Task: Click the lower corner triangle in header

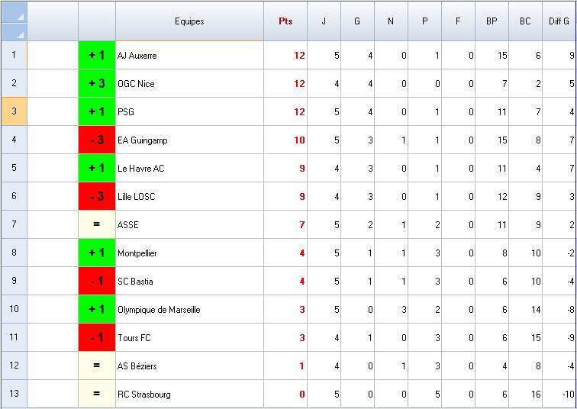Action: pyautogui.click(x=20, y=34)
